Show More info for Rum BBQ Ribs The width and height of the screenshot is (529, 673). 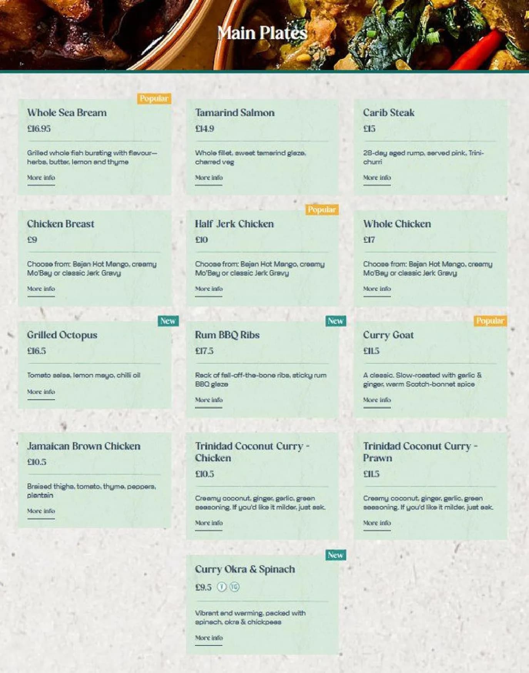click(x=209, y=400)
